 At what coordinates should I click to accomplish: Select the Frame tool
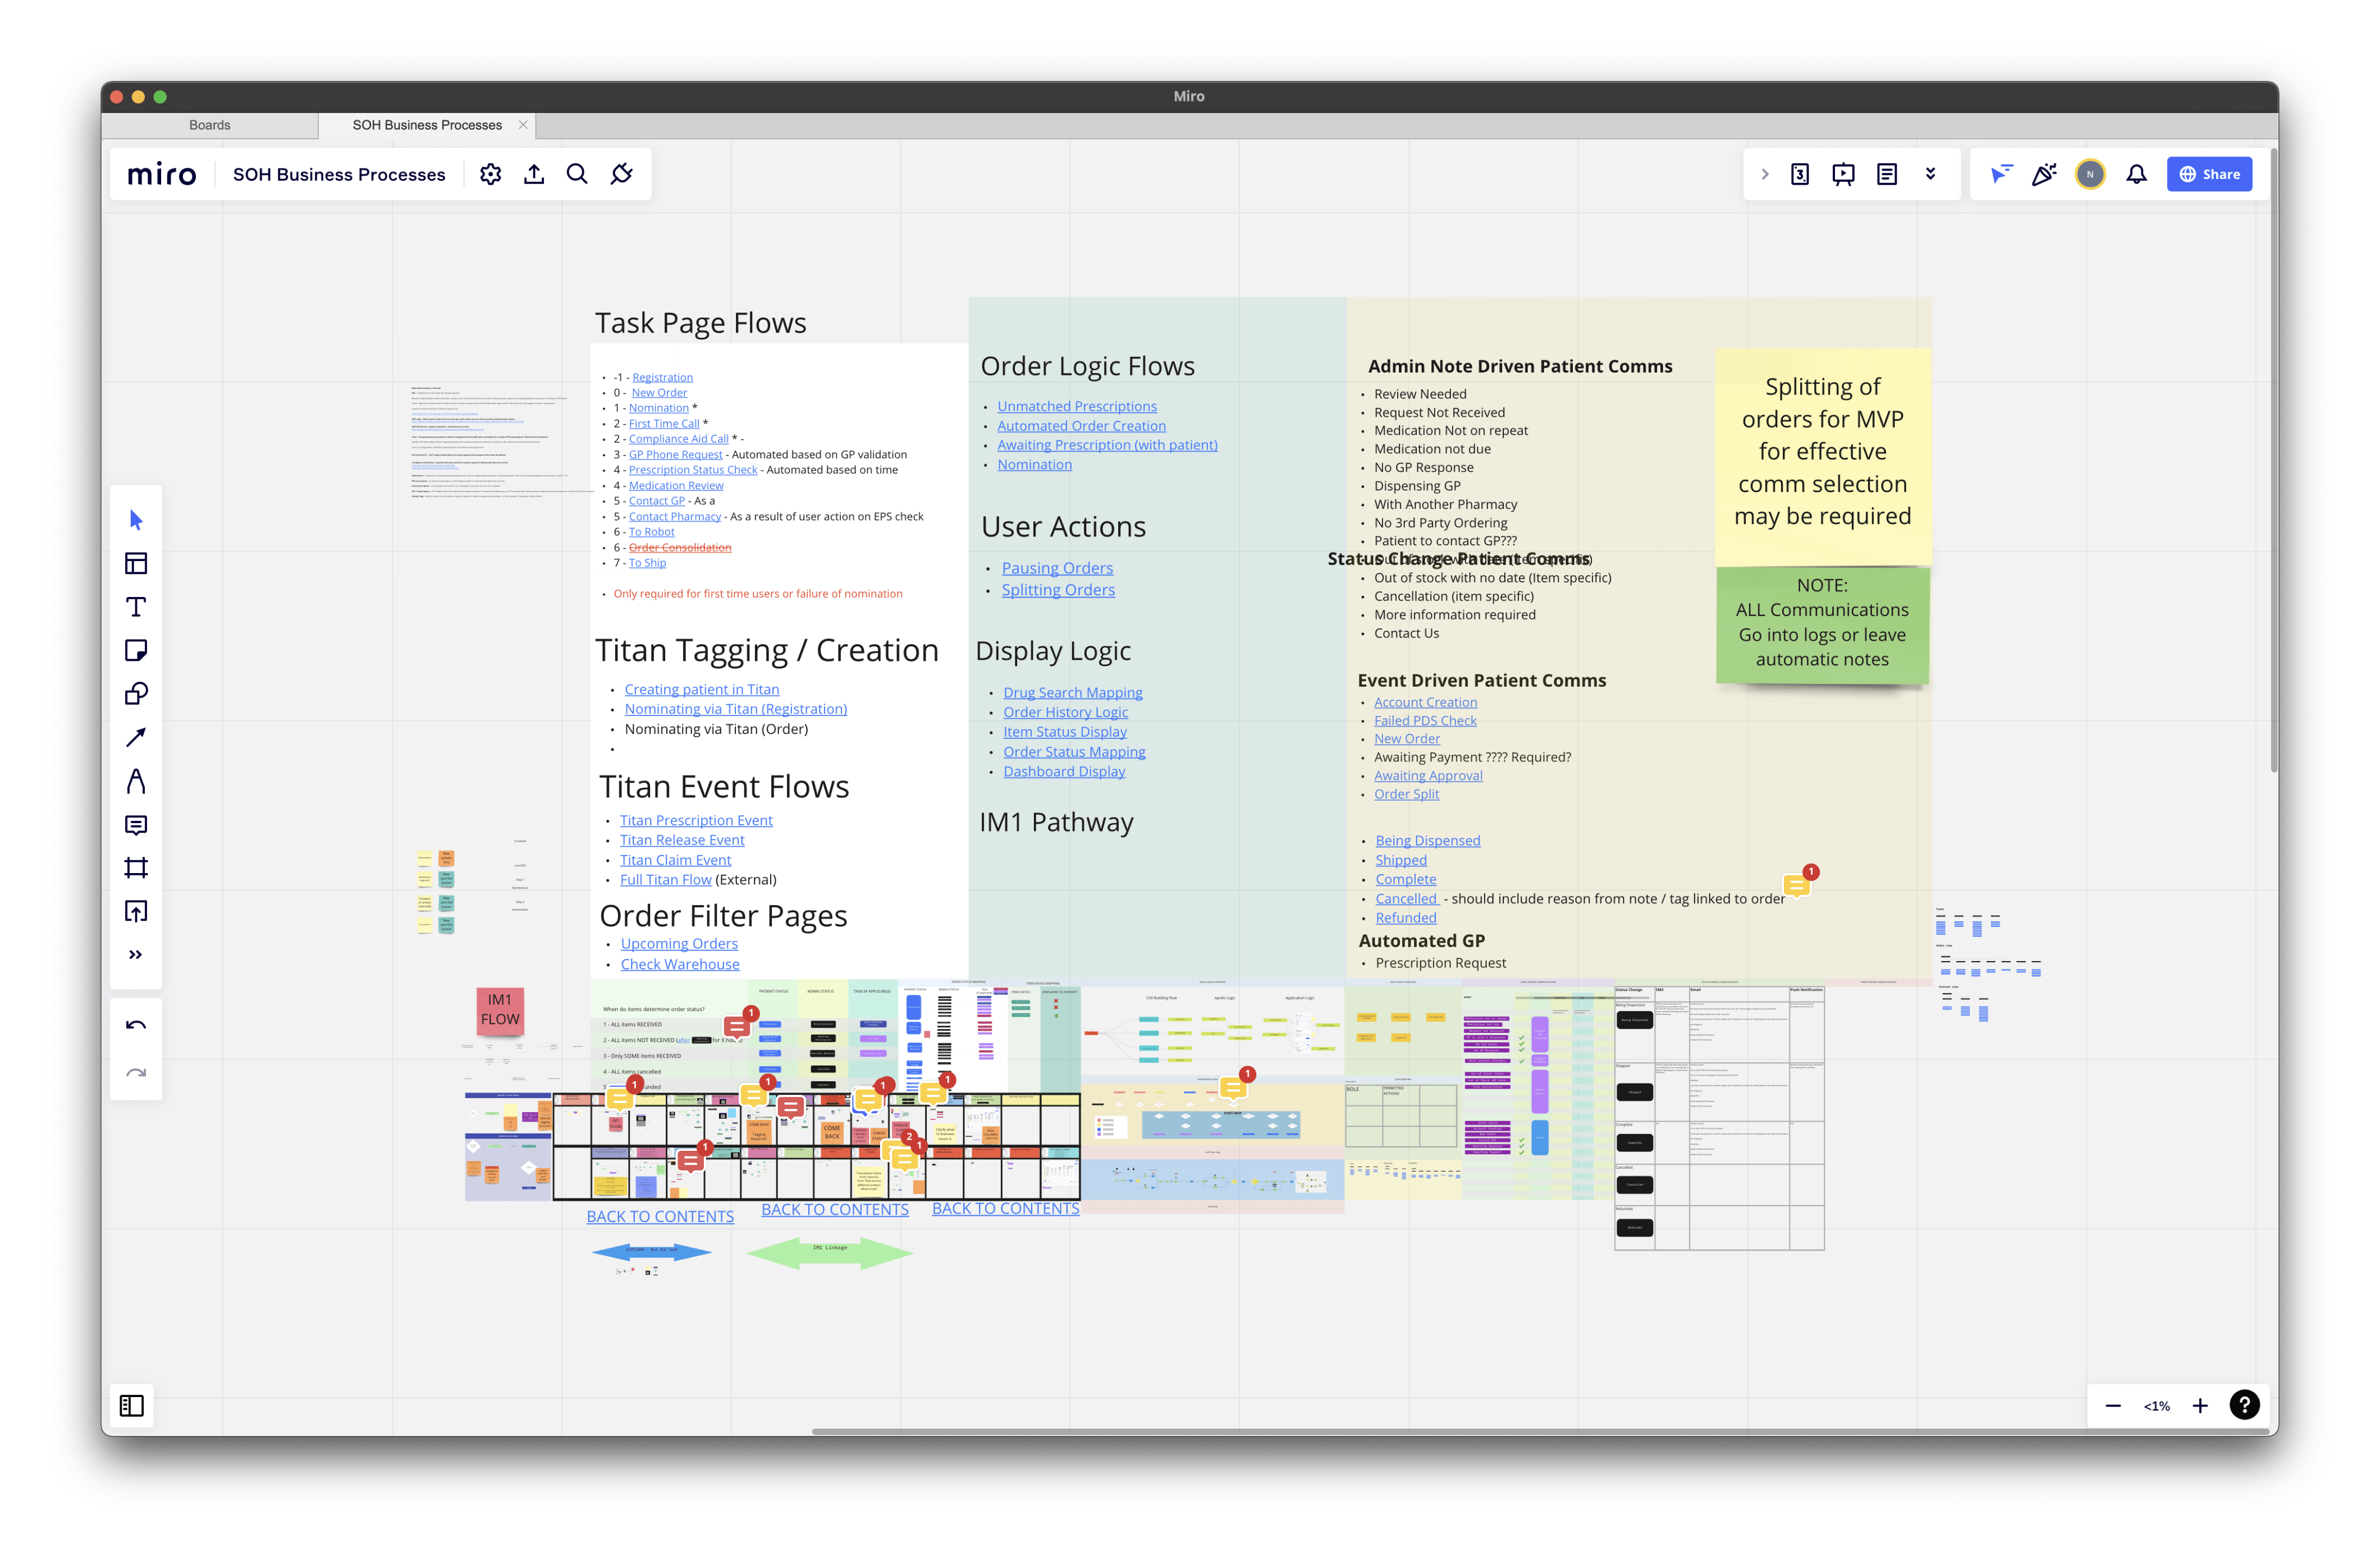tap(136, 867)
